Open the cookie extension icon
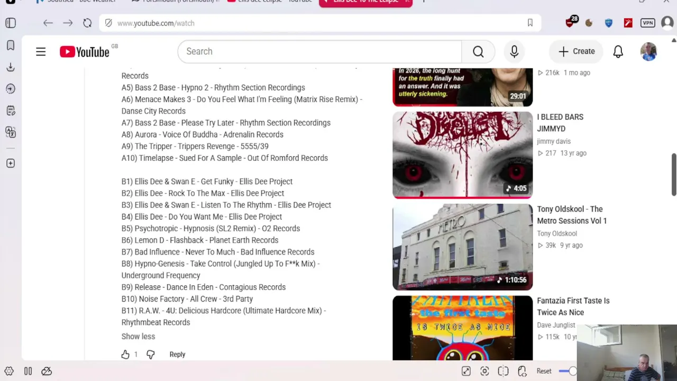677x381 pixels. tap(589, 23)
